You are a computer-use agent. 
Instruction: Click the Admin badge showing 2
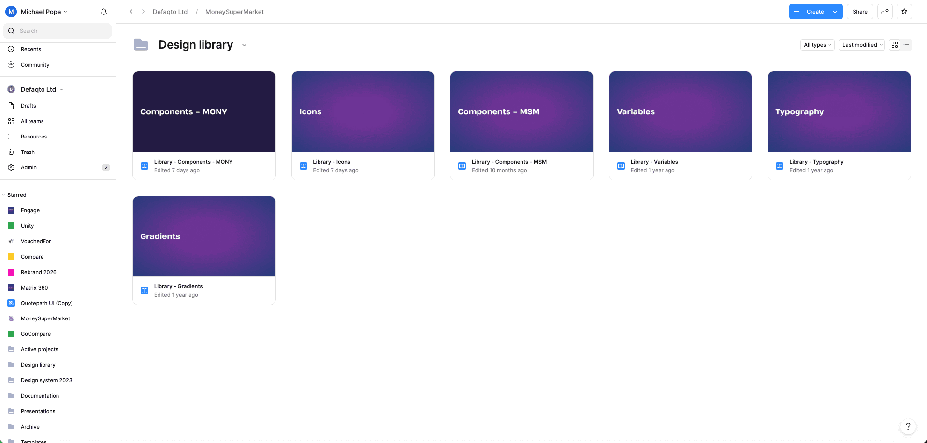(x=106, y=167)
